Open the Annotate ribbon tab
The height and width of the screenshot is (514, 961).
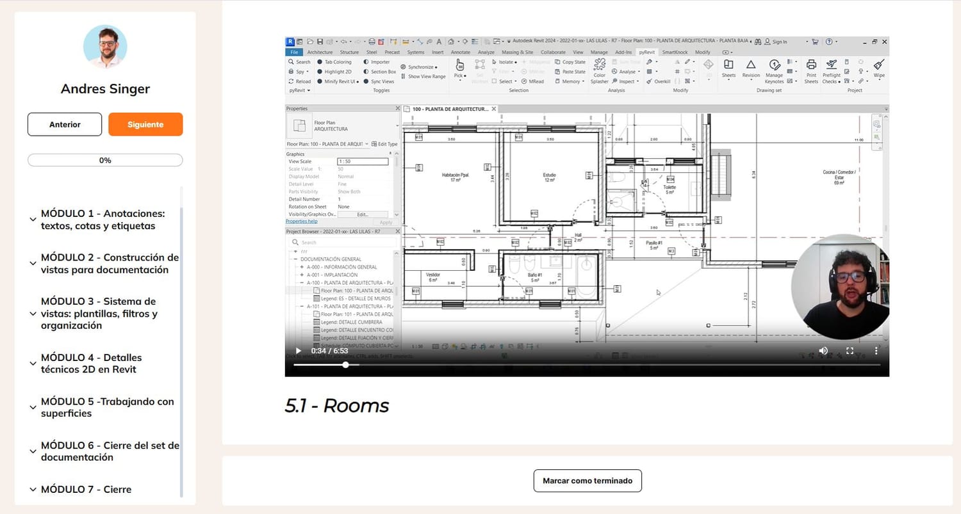(x=460, y=52)
